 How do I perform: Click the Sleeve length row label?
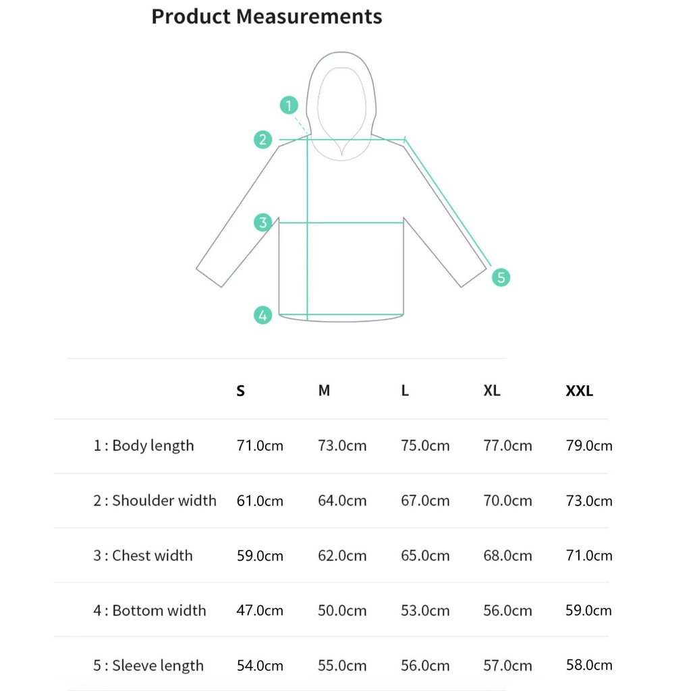click(x=148, y=666)
